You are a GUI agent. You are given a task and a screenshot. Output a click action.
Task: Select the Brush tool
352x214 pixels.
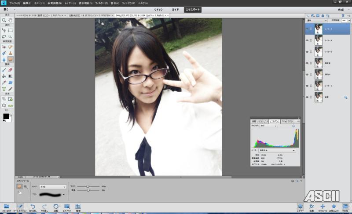[x=4, y=70]
